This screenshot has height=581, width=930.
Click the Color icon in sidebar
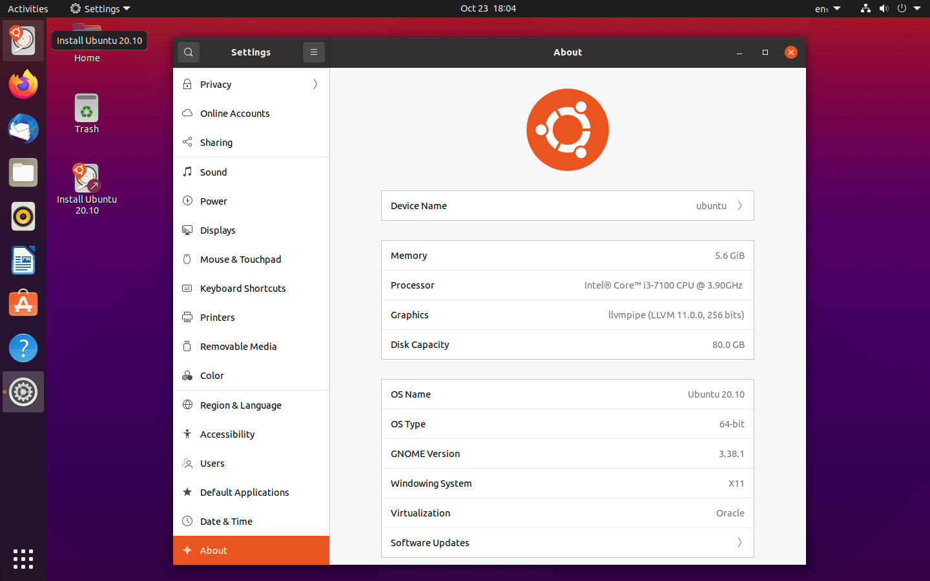187,375
